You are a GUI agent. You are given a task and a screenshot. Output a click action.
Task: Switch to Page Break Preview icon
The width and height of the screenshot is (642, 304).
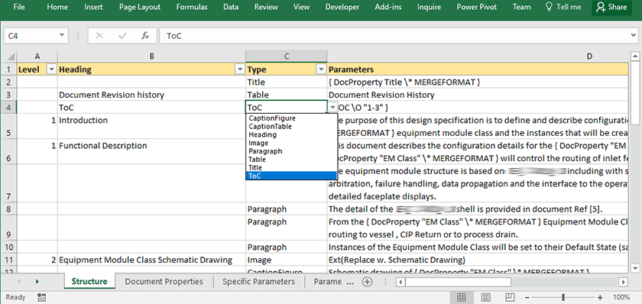[x=509, y=297]
